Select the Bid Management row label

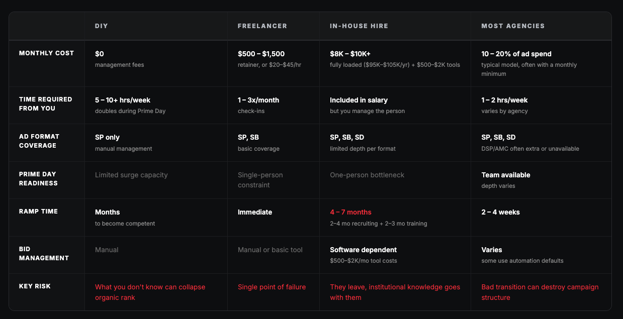click(44, 254)
